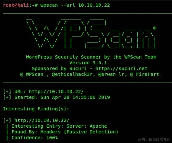Click the Started timestamp 14:55:06

point(84,97)
